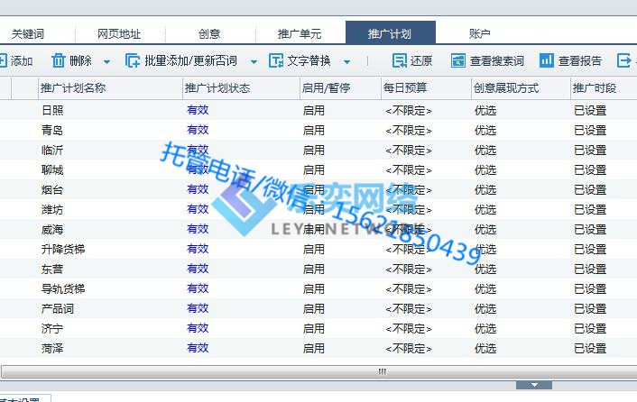This screenshot has width=637, height=402.
Task: Select the 东营 plan row
Action: click(318, 269)
